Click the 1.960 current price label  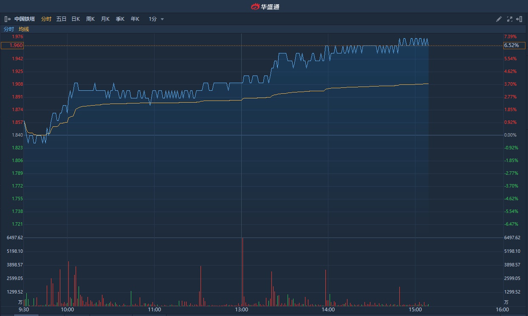(12, 45)
